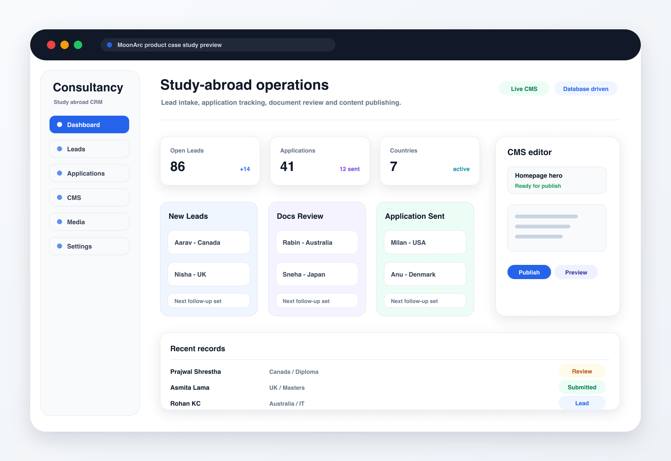This screenshot has height=461, width=671.
Task: Select the Live CMS badge
Action: coord(524,88)
